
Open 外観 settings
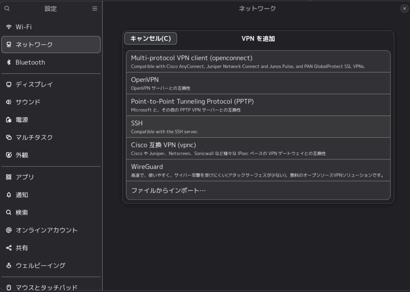pyautogui.click(x=51, y=155)
